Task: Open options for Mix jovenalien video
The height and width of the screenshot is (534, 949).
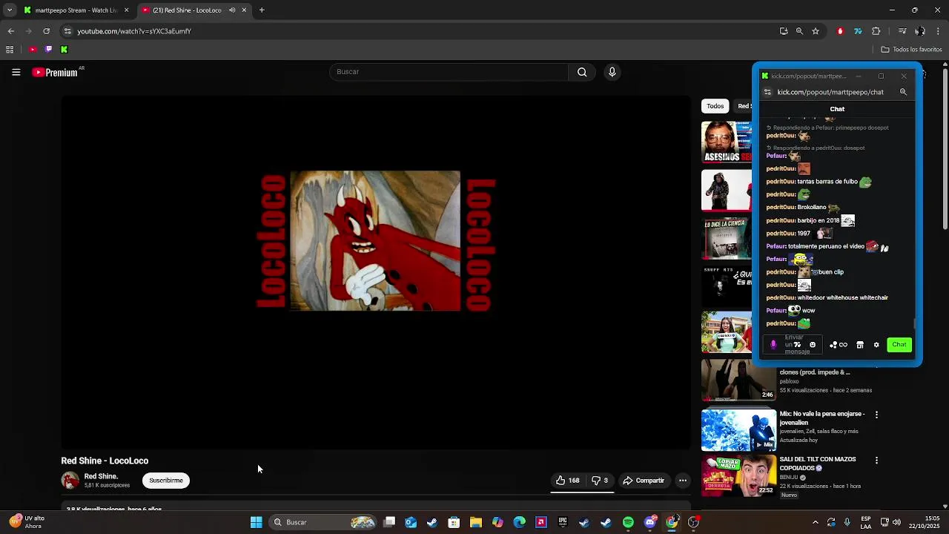Action: pyautogui.click(x=876, y=415)
